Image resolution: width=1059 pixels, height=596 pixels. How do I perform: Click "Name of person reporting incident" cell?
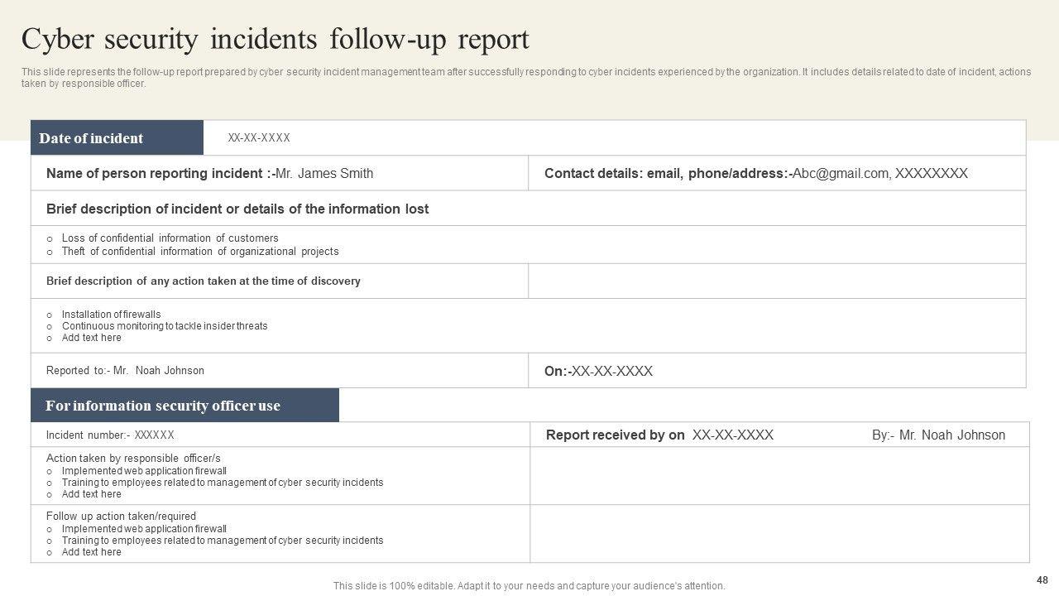(209, 174)
